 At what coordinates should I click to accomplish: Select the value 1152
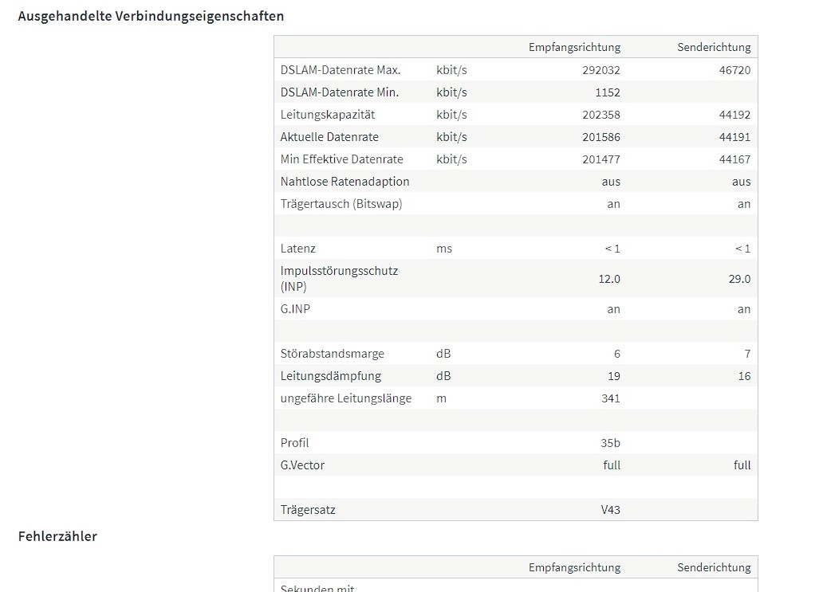[x=608, y=92]
